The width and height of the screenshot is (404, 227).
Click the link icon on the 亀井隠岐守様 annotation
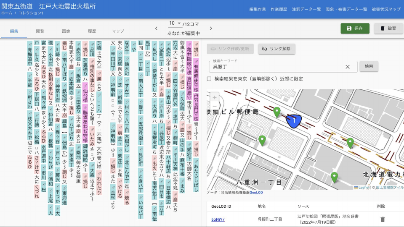(189, 44)
